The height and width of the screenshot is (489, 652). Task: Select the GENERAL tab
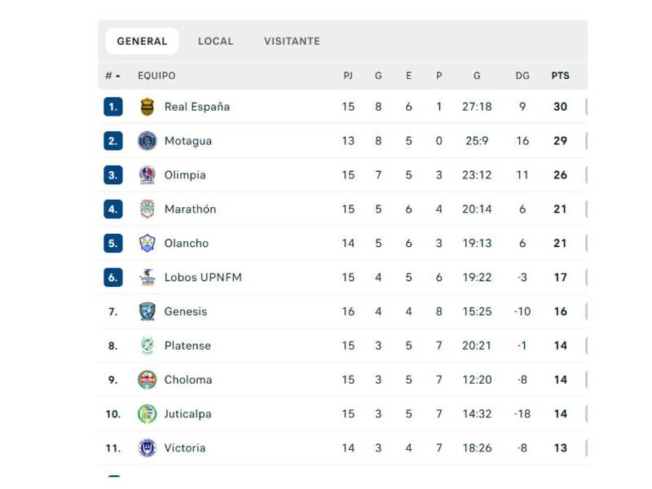[x=141, y=40]
